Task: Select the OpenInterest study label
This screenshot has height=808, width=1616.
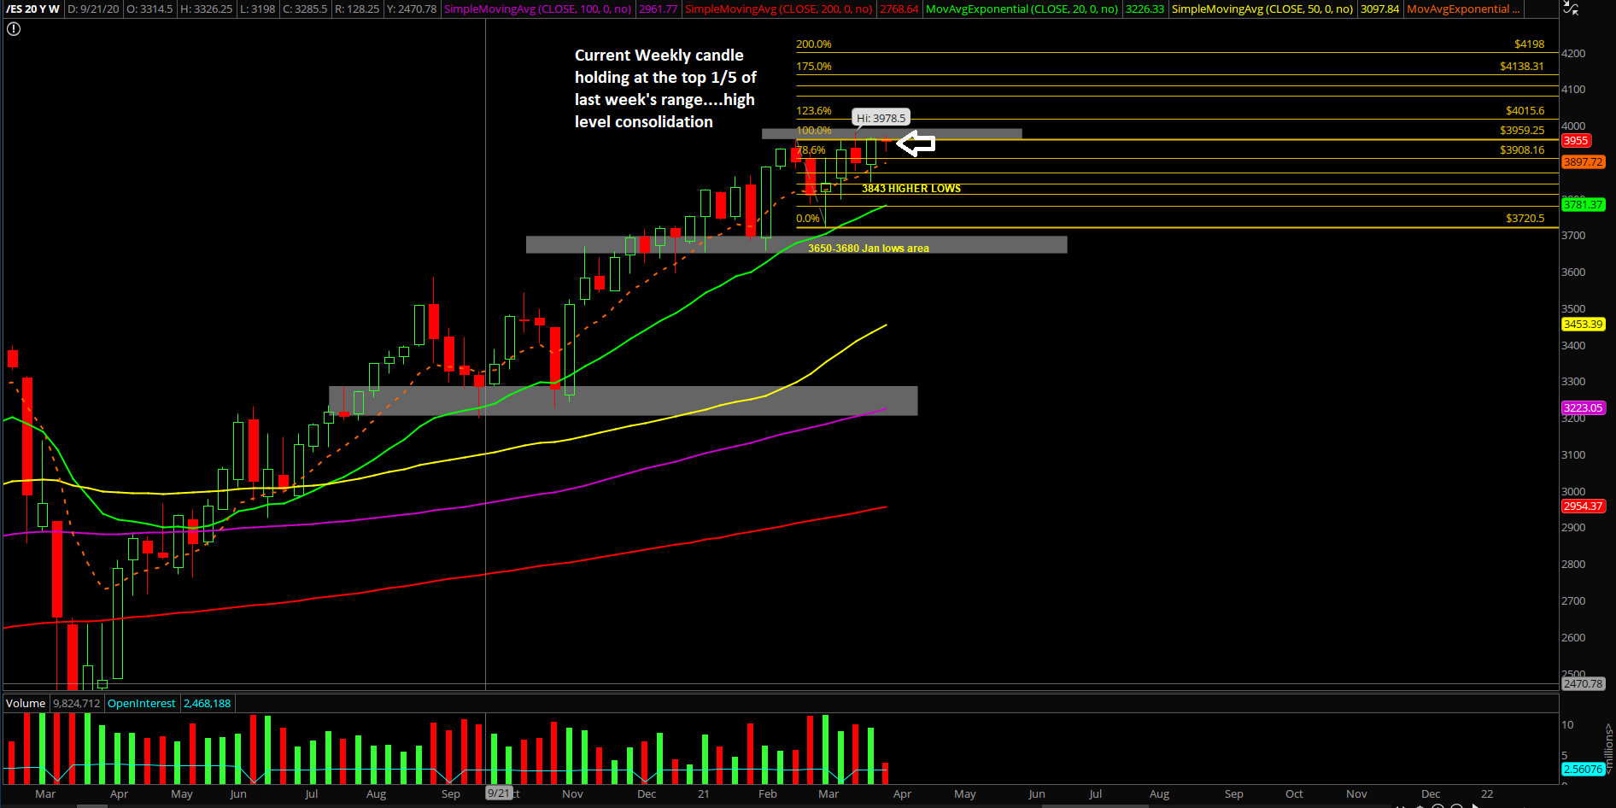Action: tap(142, 703)
